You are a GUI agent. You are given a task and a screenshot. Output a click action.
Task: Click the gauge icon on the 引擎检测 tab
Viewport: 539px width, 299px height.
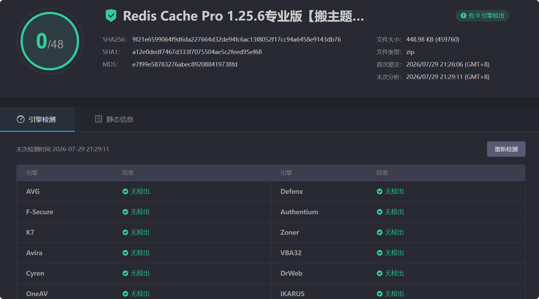(20, 119)
